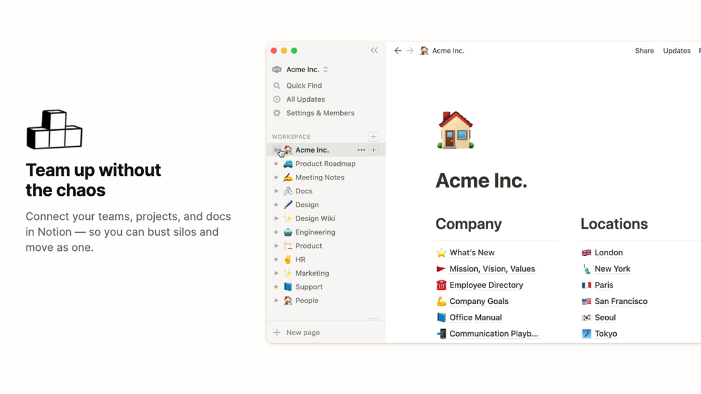Viewport: 701px width, 394px height.
Task: Add a page with the plus beside WORKSPACE
Action: coord(374,136)
